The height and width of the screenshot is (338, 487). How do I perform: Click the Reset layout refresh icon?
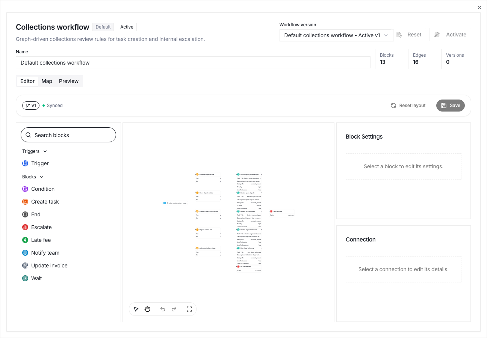(393, 106)
